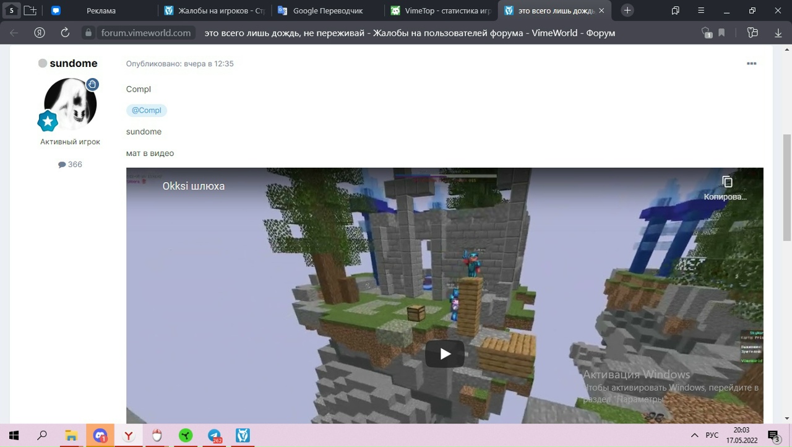This screenshot has height=447, width=792.
Task: Open the browser downloads icon
Action: [x=778, y=33]
